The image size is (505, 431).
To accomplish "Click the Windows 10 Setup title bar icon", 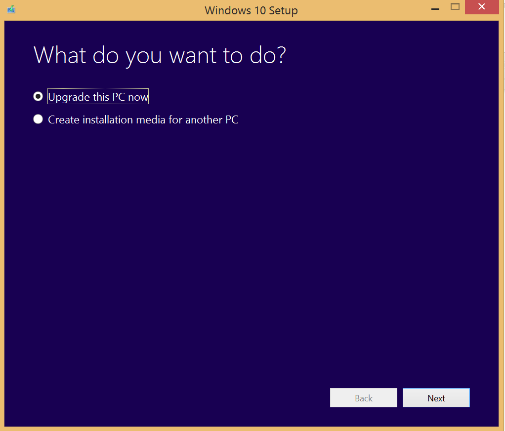I will pyautogui.click(x=11, y=9).
